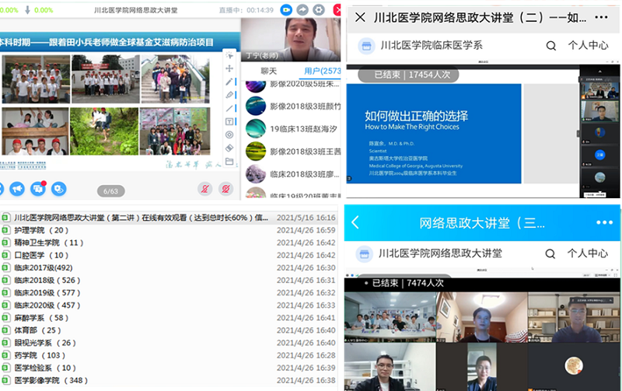Click the blue camera icon beside the live timer
Image resolution: width=622 pixels, height=391 pixels.
(286, 10)
